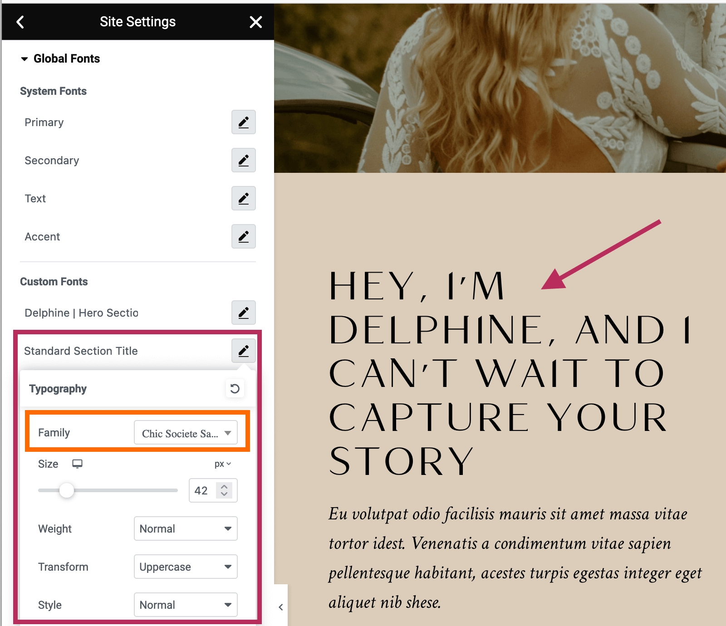Change the size unit from px

tap(222, 464)
